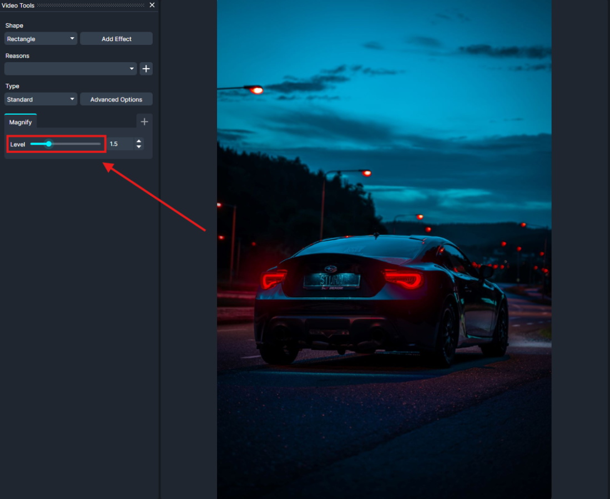Viewport: 610px width, 499px height.
Task: Click the Level value field showing 1.5
Action: (x=120, y=144)
